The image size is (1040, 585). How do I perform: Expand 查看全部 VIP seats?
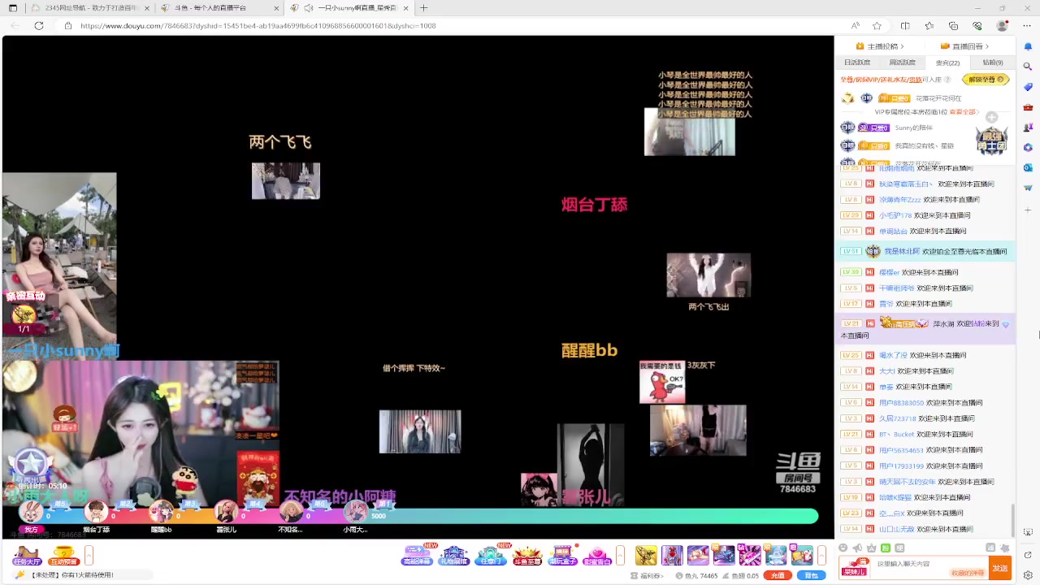[964, 112]
